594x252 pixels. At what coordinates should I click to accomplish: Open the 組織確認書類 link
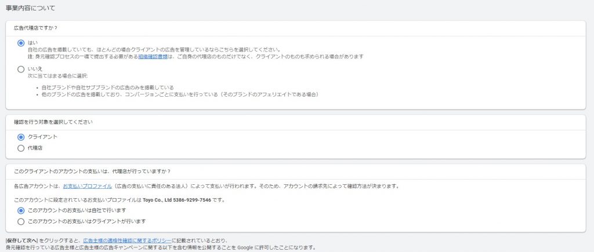click(153, 56)
